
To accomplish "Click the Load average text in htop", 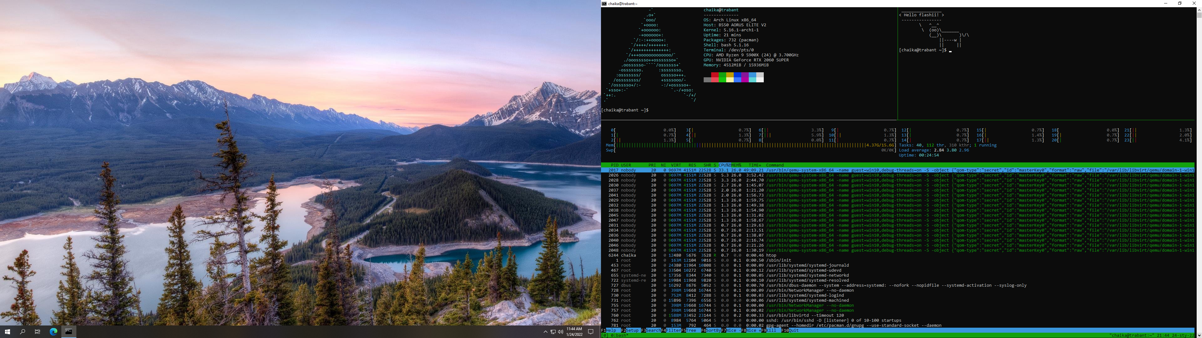I will pos(934,150).
